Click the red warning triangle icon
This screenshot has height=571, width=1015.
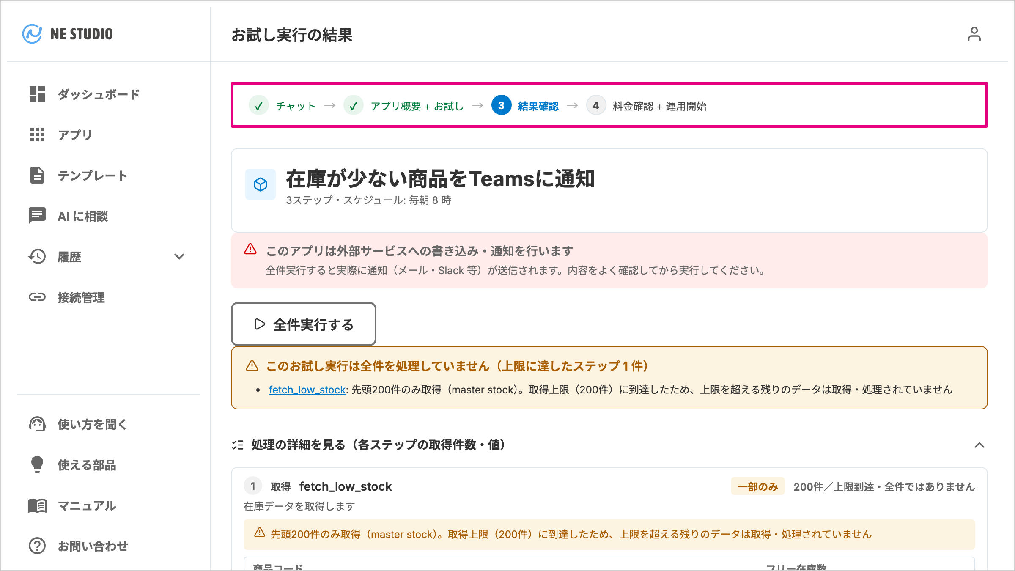[250, 249]
